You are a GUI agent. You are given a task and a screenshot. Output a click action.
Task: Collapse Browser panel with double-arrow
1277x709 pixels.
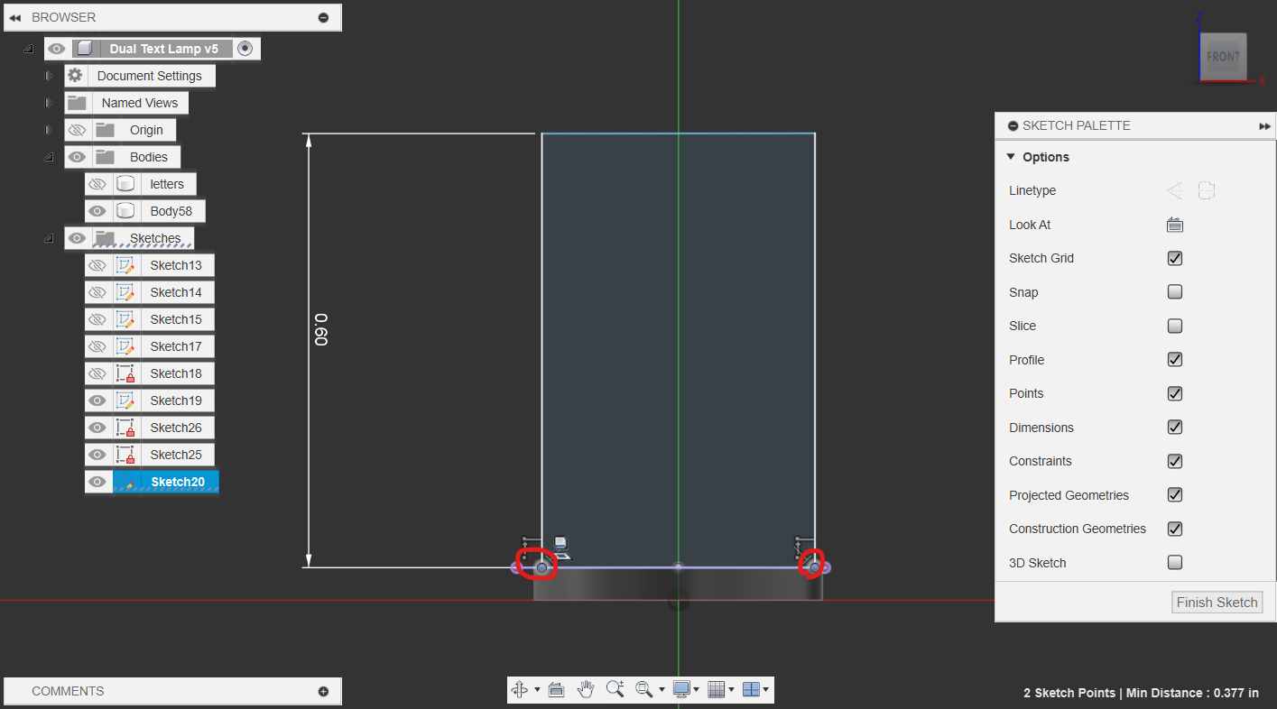pos(14,17)
